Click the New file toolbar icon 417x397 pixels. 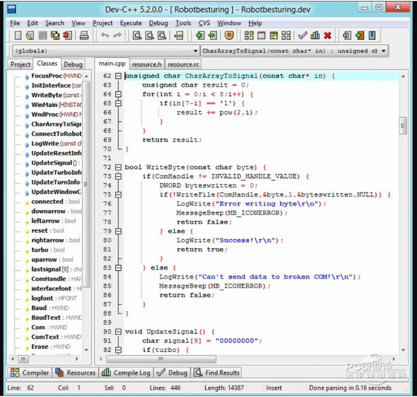[18, 36]
